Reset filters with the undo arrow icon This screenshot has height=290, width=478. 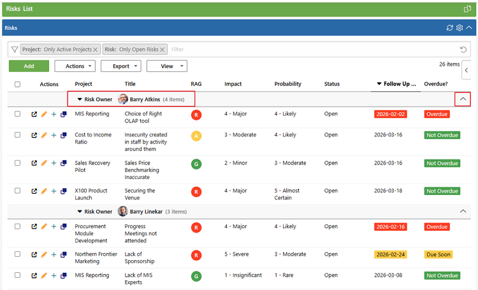point(463,49)
